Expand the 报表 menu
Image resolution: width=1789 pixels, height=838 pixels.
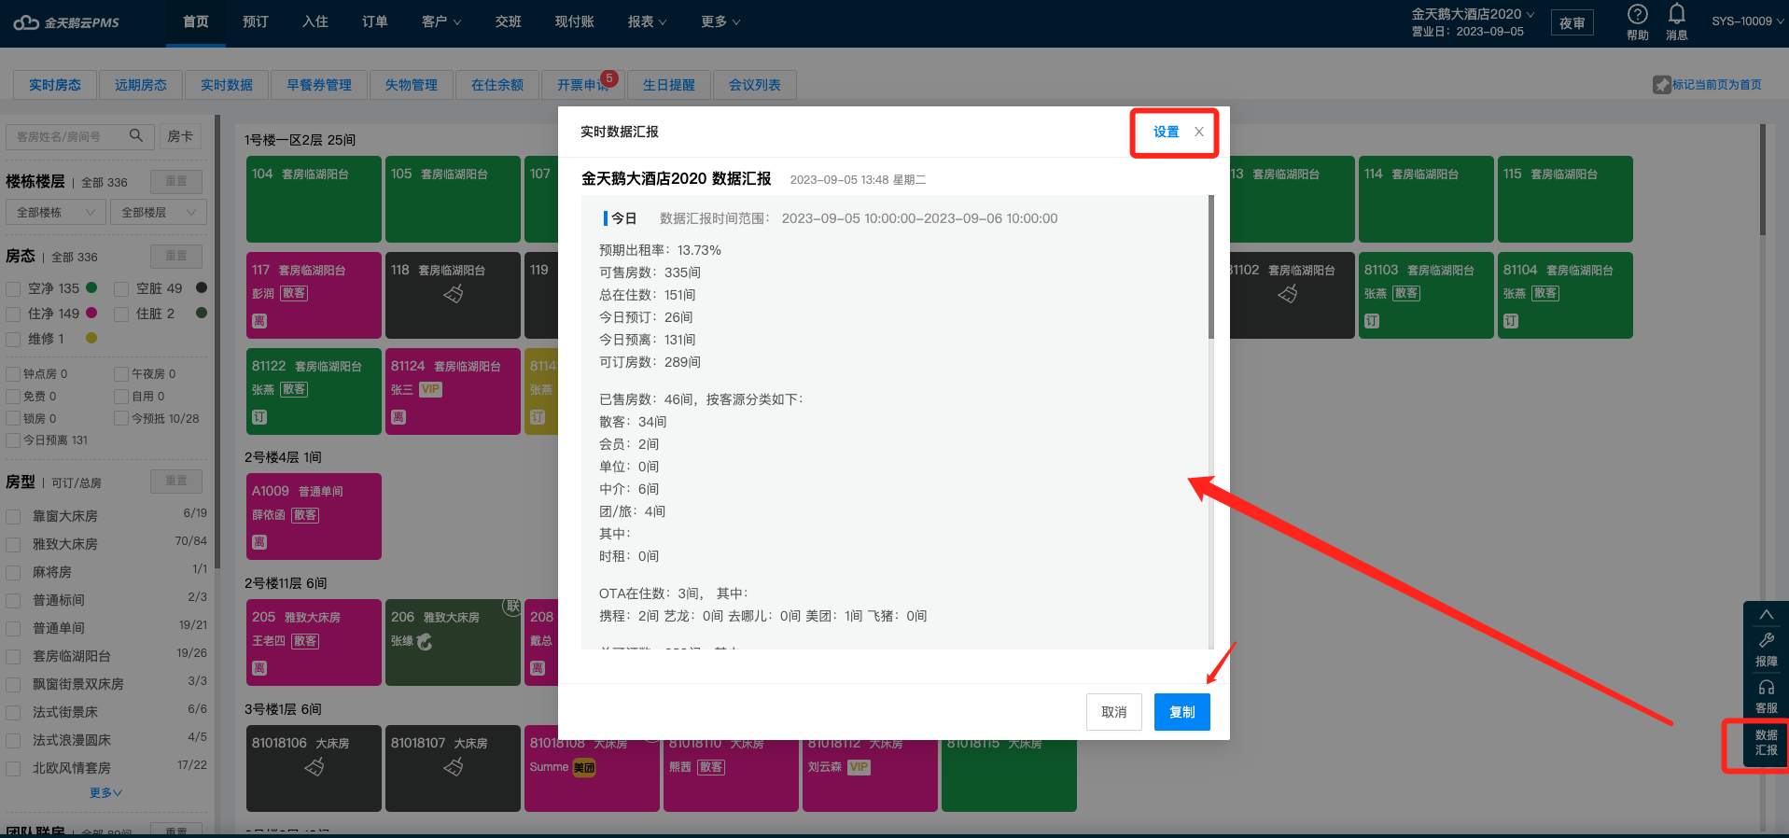647,22
